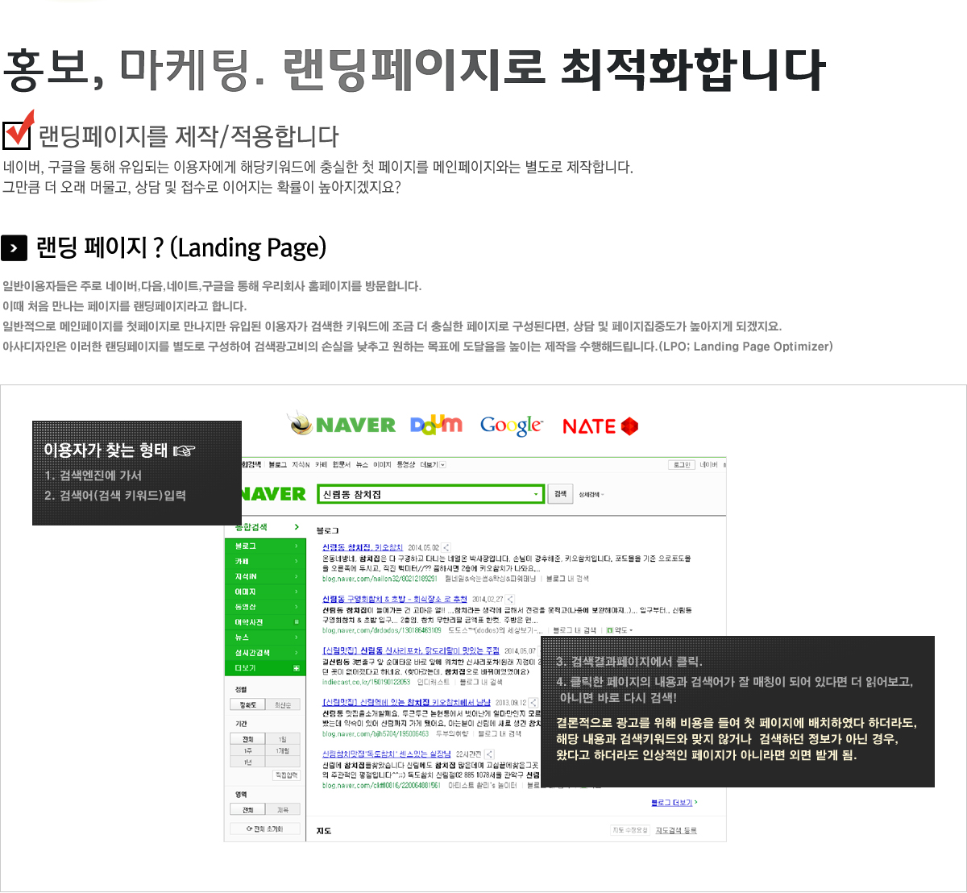967x893 pixels.
Task: Click the Google logo
Action: [x=512, y=426]
